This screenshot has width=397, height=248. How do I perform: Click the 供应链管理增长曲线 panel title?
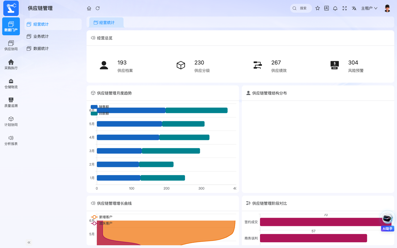pos(114,203)
